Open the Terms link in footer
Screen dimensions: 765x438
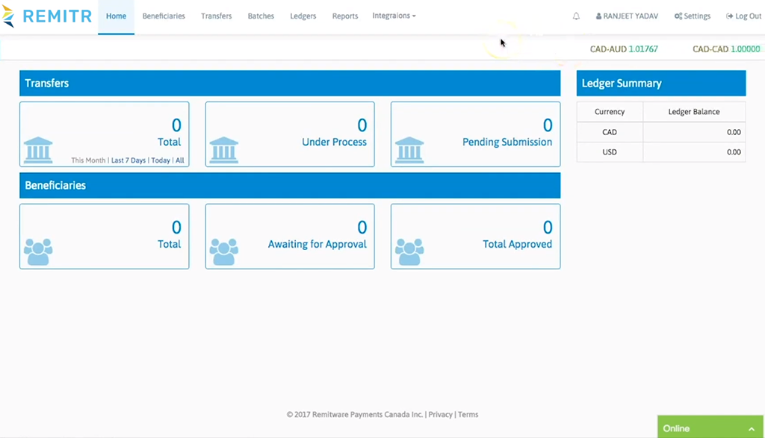coord(468,415)
